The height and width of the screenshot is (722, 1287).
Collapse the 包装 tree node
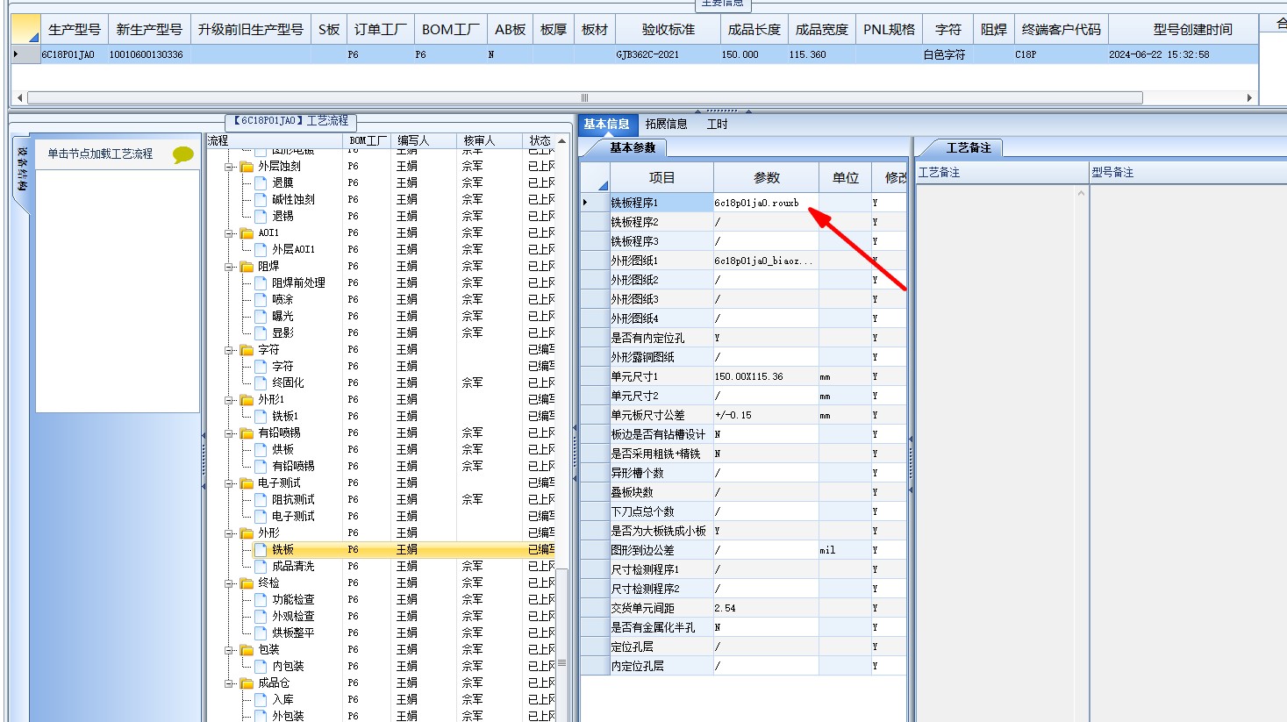click(230, 649)
